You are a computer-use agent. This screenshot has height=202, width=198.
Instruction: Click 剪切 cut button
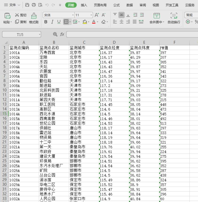click(21, 15)
